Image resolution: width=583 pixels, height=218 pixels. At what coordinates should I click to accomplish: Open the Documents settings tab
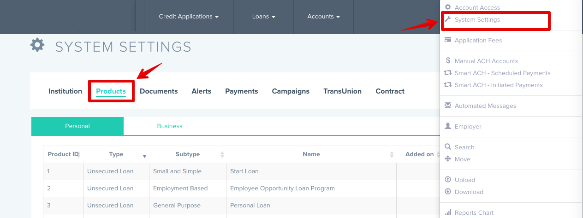point(159,91)
